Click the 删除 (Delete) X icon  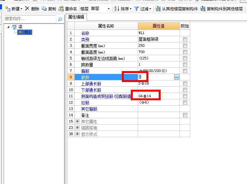coord(27,9)
